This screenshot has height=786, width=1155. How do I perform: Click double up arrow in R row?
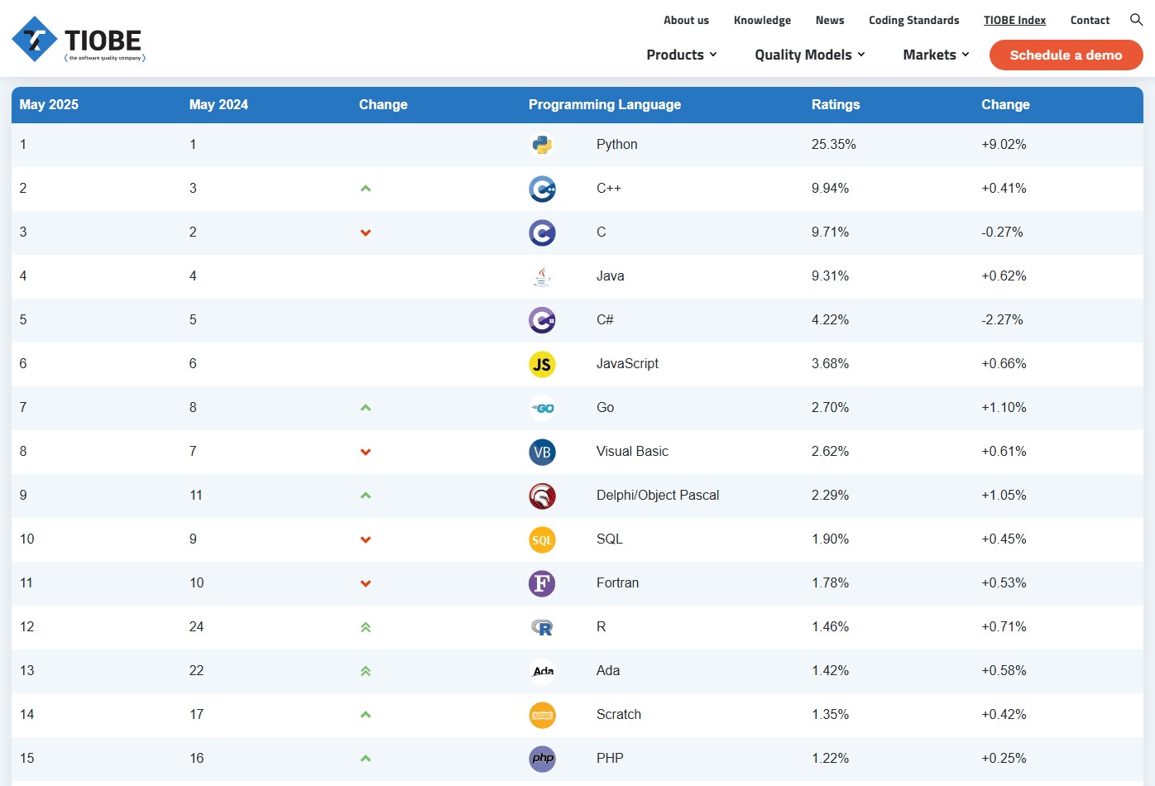pyautogui.click(x=366, y=627)
